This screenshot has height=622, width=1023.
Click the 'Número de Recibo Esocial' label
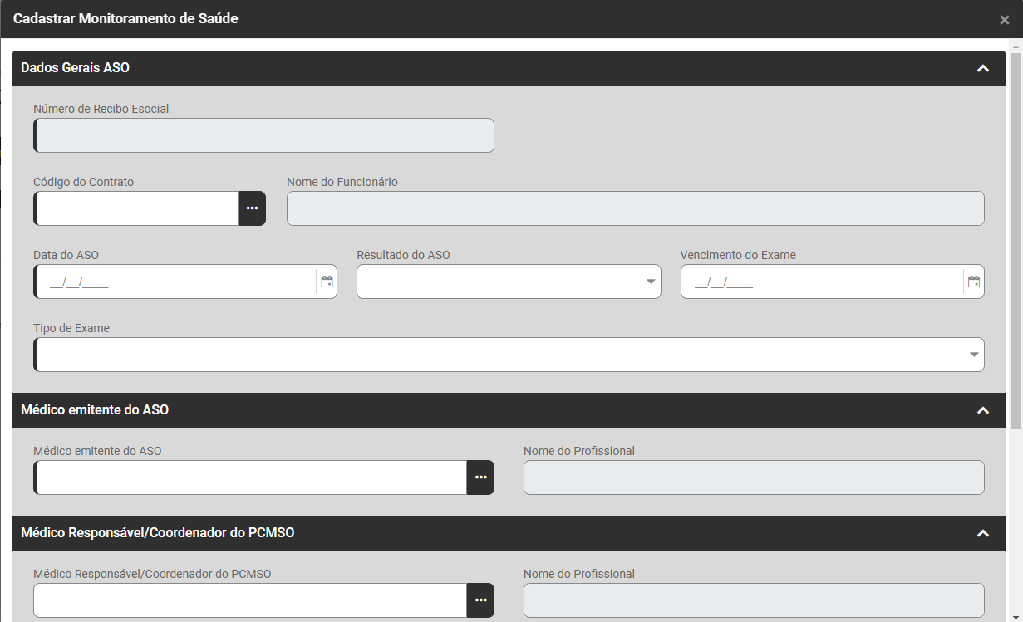coord(101,109)
